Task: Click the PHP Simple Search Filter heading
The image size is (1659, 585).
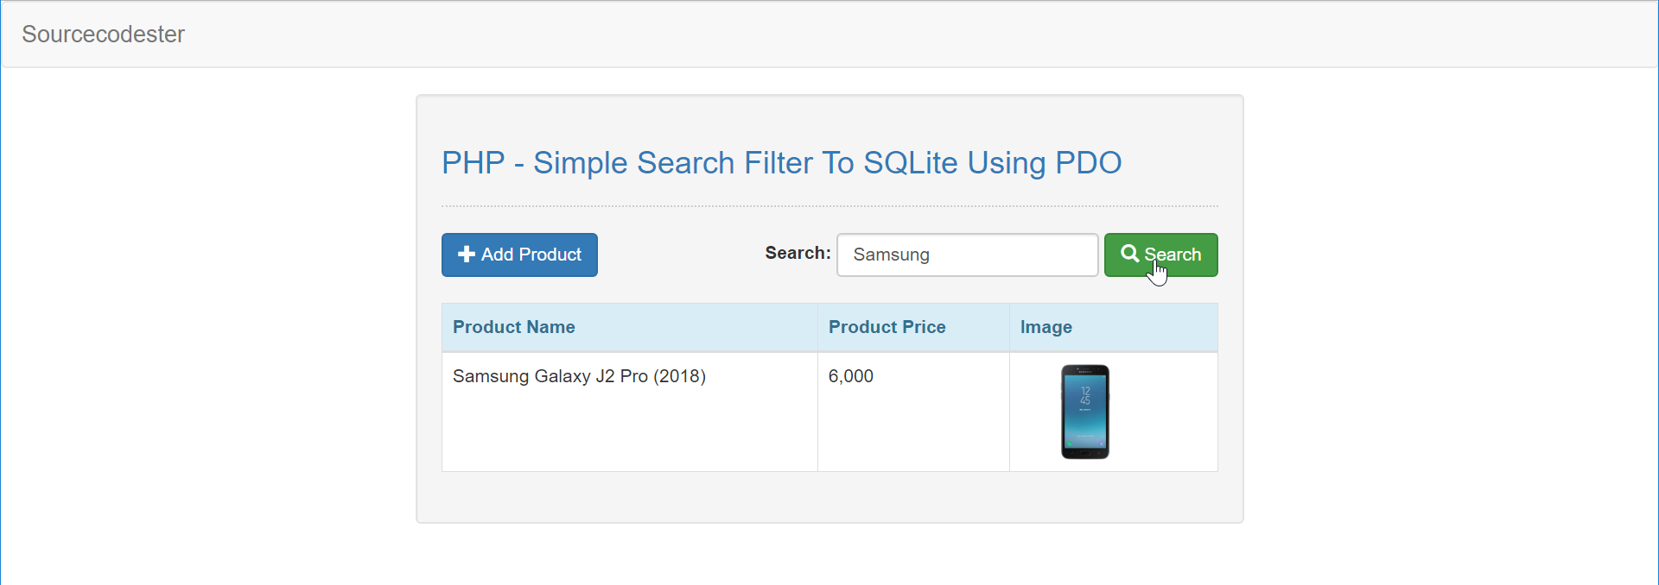Action: click(x=781, y=163)
